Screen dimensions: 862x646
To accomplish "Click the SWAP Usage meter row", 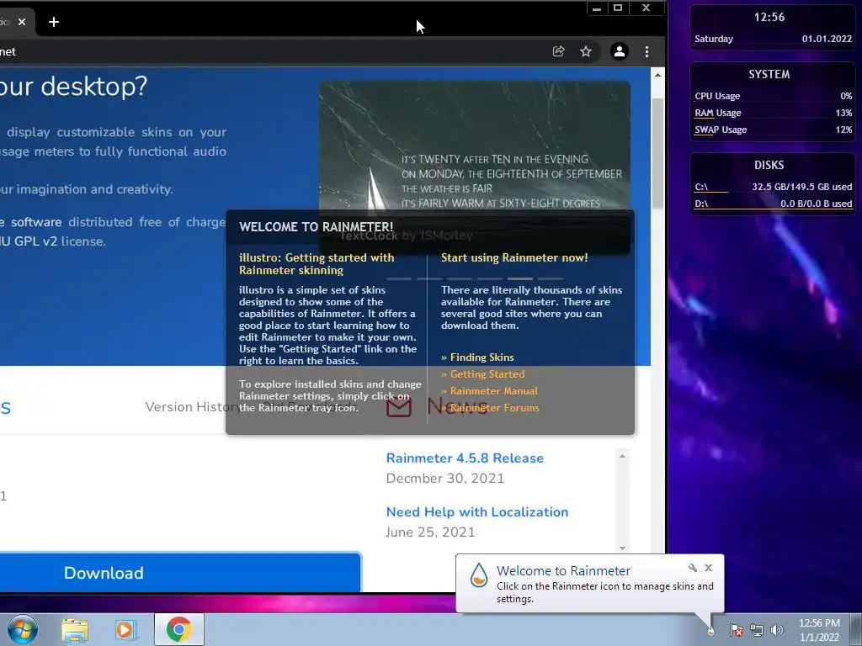I will pos(773,130).
